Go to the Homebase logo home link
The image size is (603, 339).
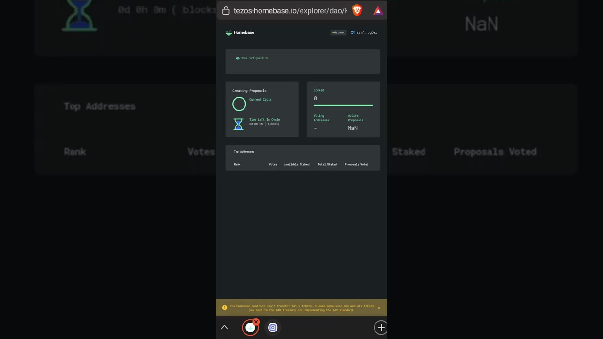[x=240, y=32]
